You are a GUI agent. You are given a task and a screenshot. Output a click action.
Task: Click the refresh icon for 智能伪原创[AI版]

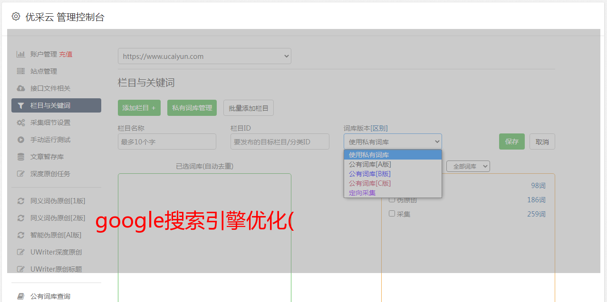pos(20,235)
